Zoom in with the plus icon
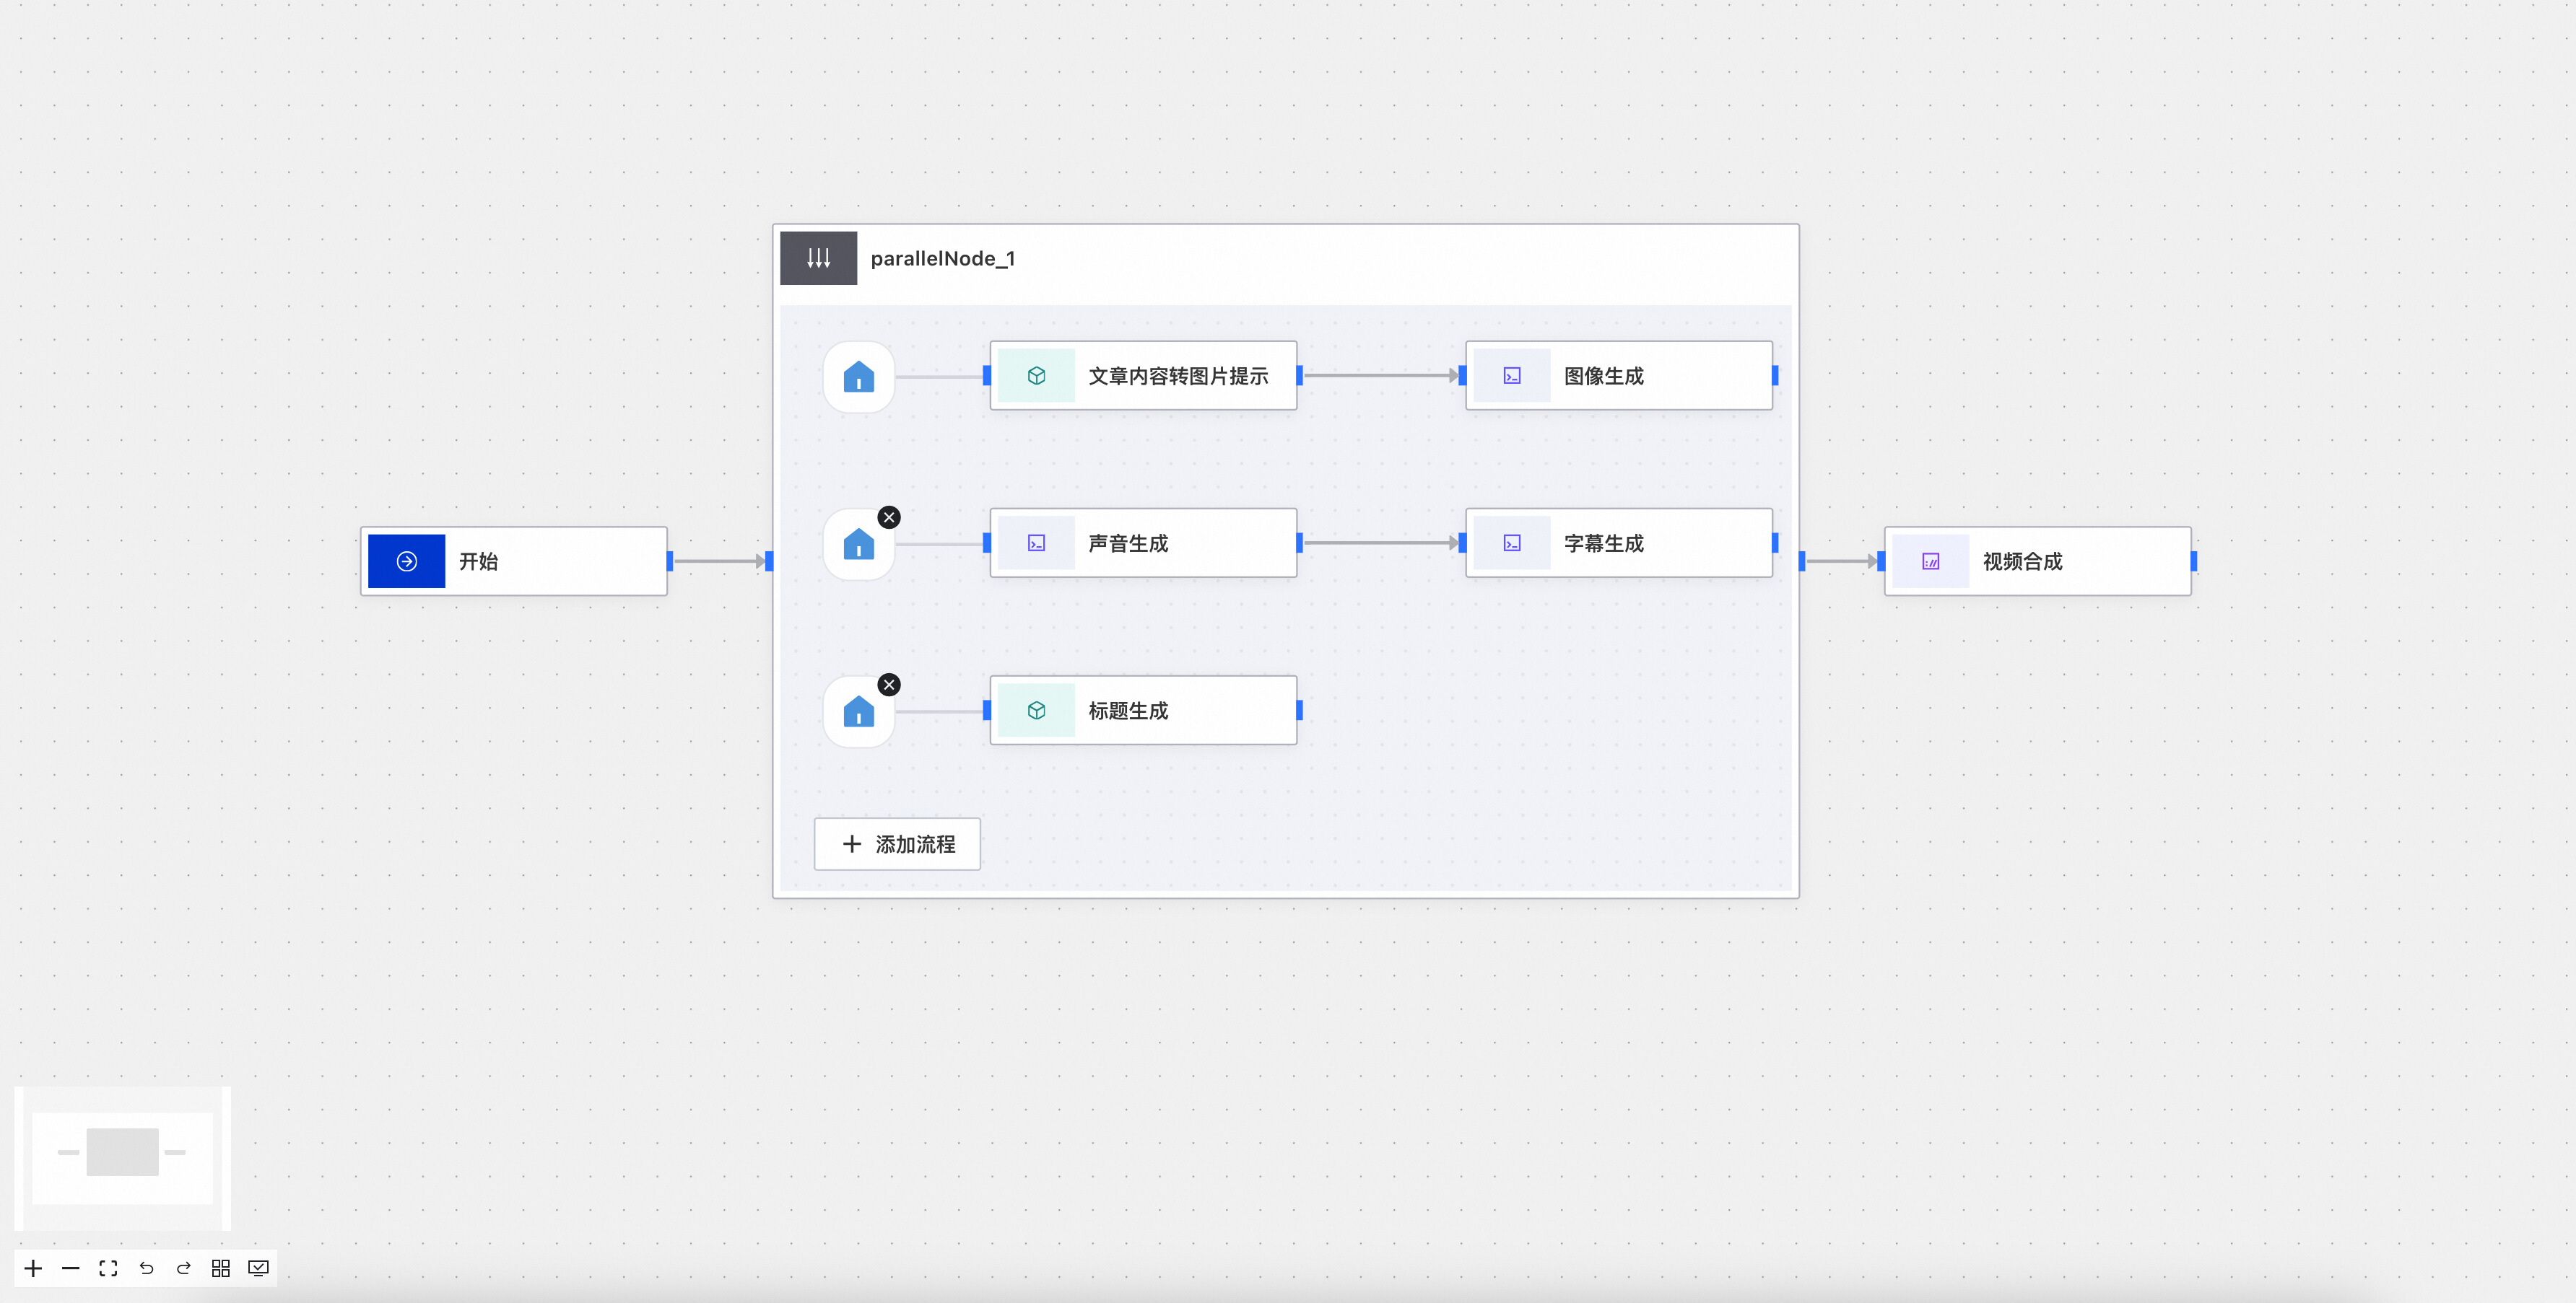The width and height of the screenshot is (2576, 1303). coord(33,1268)
